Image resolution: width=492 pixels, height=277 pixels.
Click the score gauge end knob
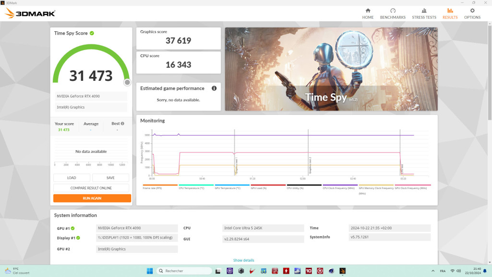click(x=127, y=82)
